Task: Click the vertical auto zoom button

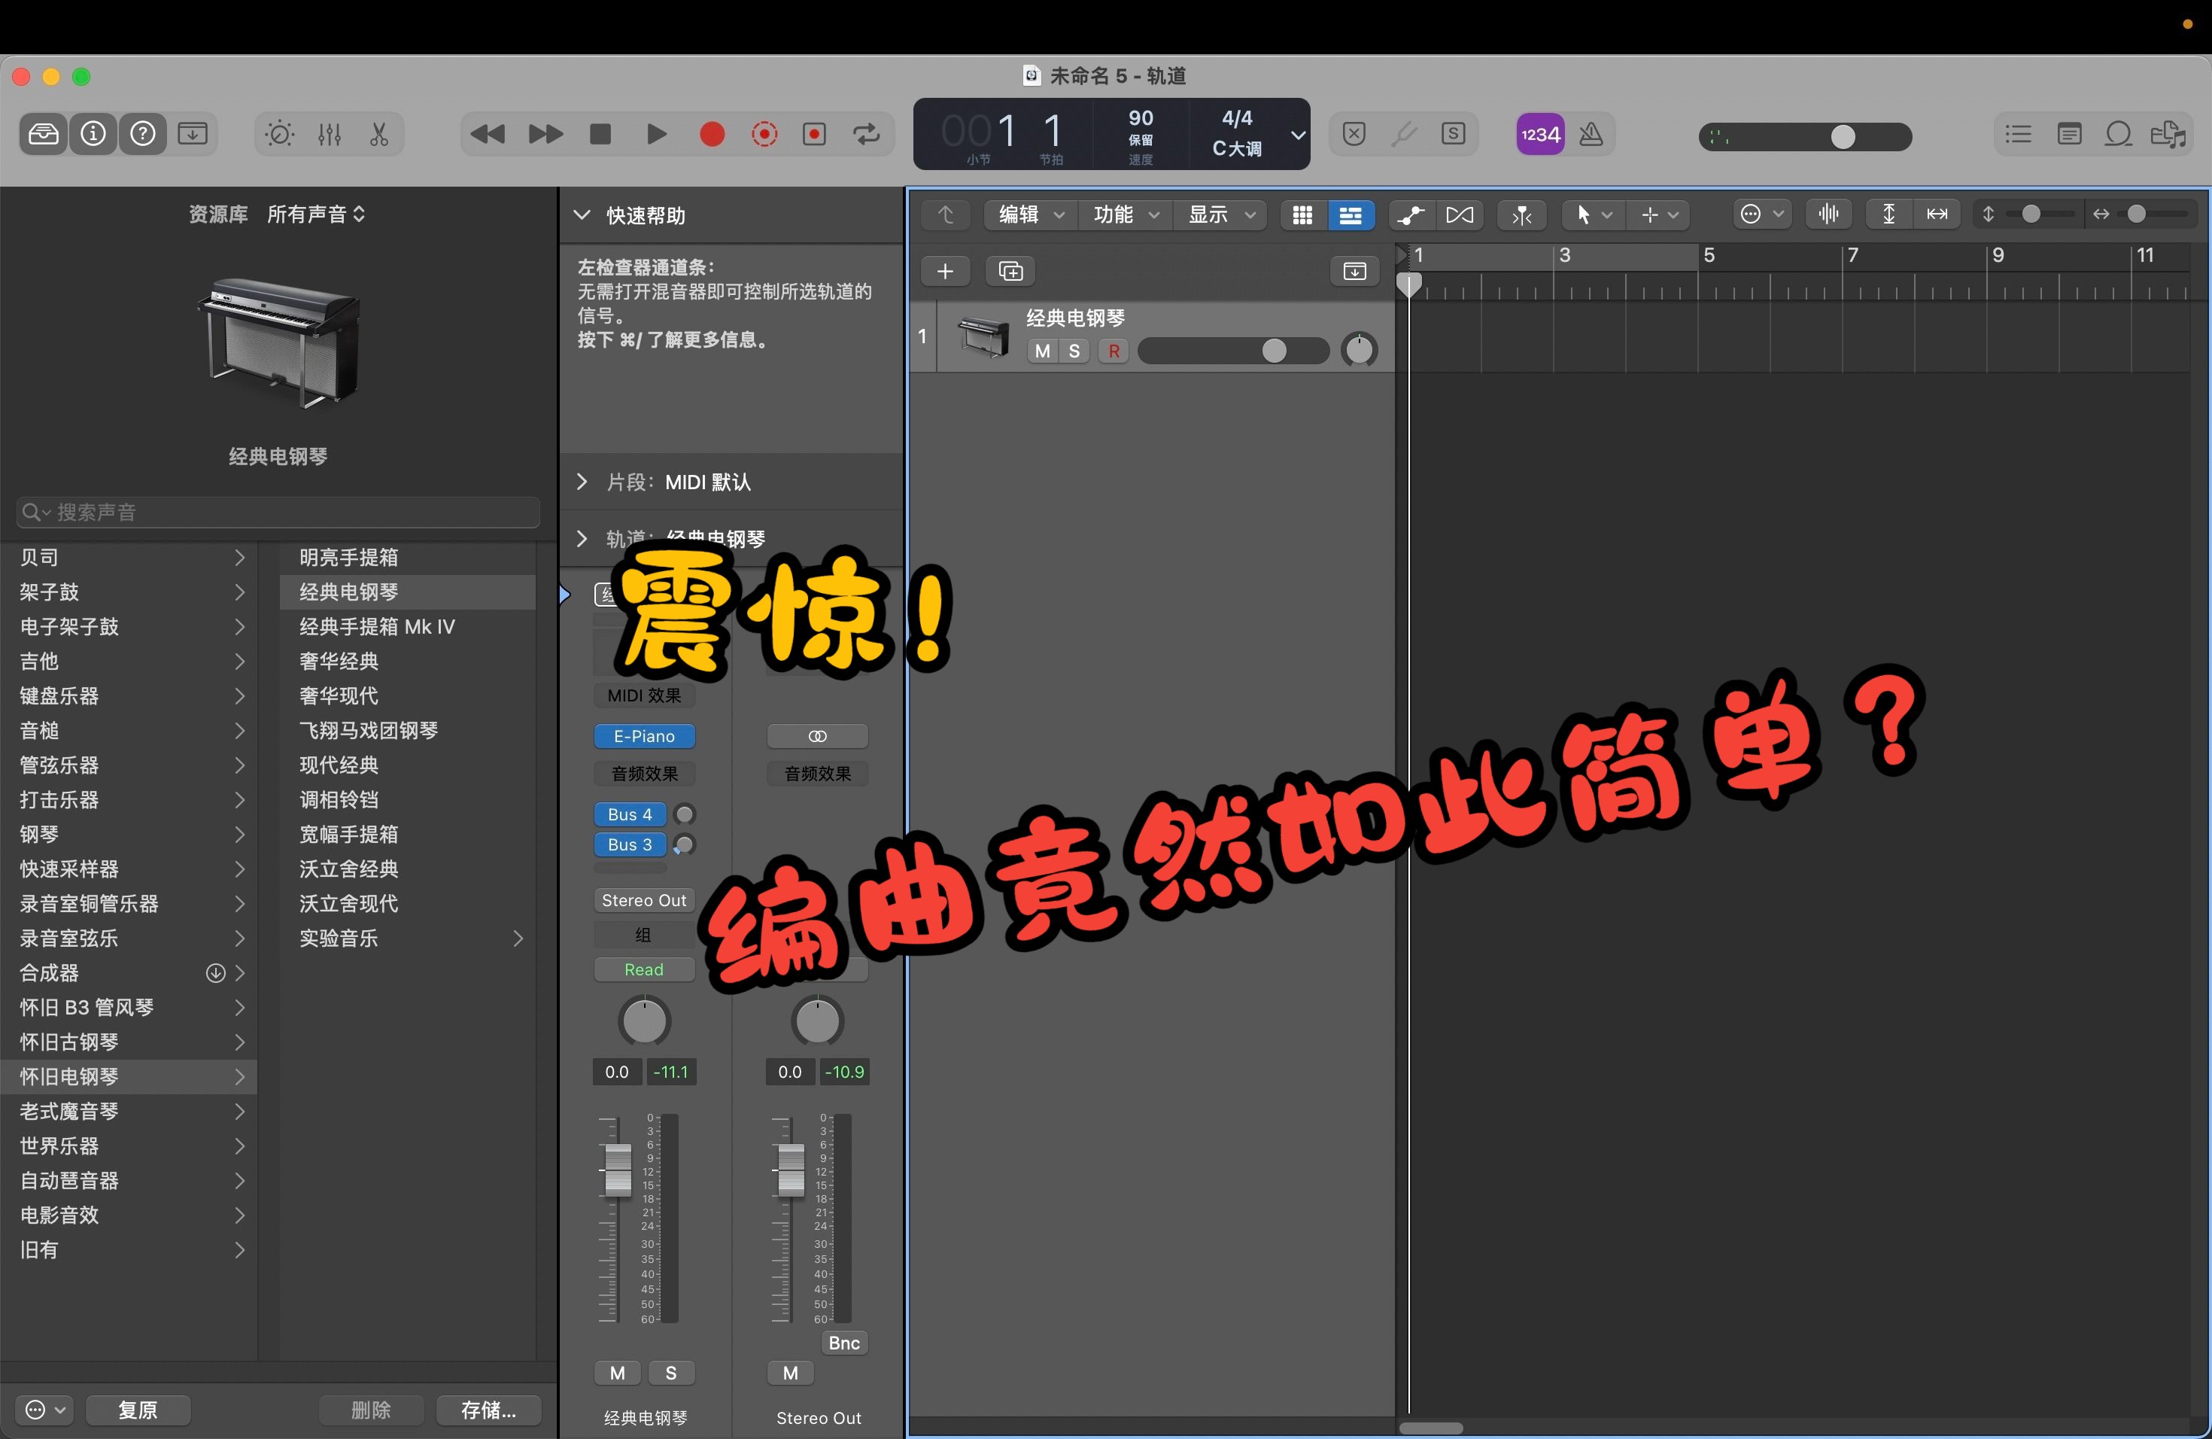Action: [x=1888, y=214]
